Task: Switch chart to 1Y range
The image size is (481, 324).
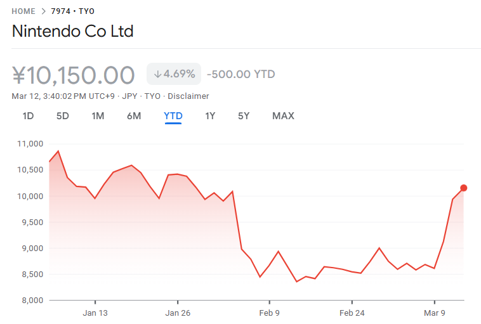Action: 210,116
